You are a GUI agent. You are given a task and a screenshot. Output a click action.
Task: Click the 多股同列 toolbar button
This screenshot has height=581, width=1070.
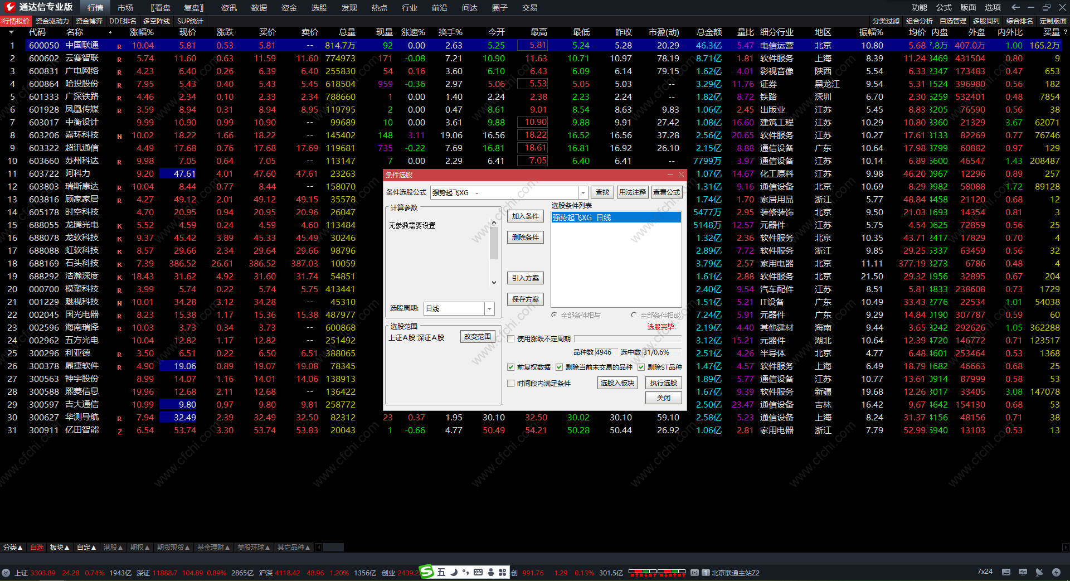click(986, 21)
